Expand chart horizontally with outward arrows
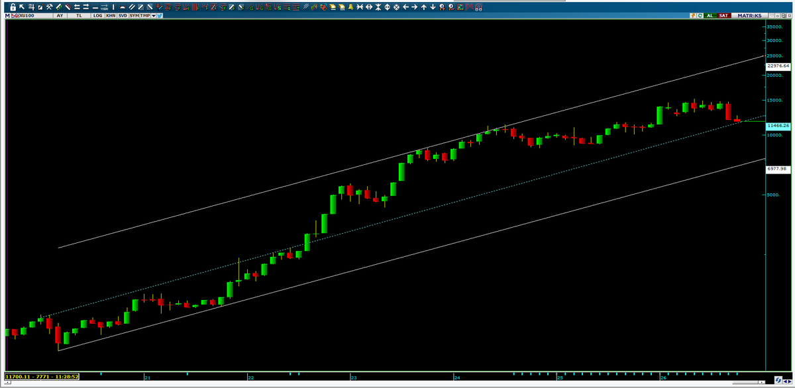 coord(369,7)
